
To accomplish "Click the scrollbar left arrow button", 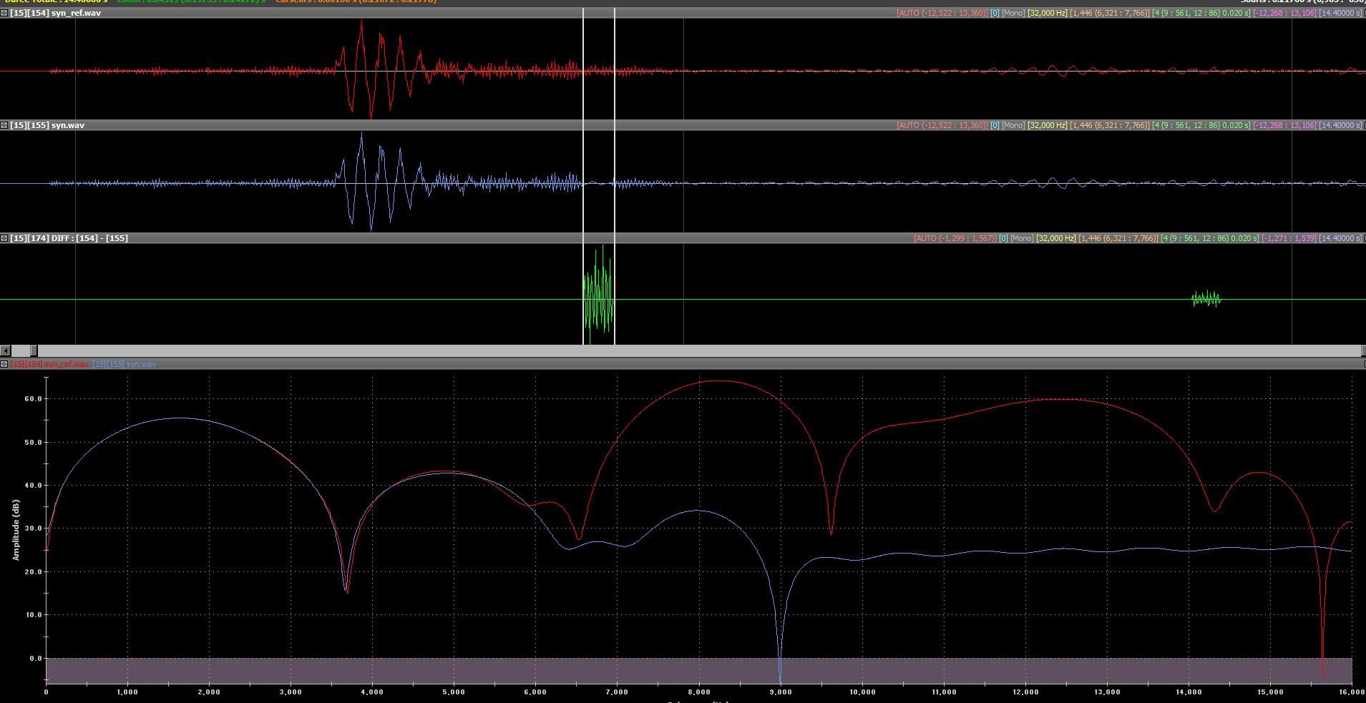I will point(5,350).
